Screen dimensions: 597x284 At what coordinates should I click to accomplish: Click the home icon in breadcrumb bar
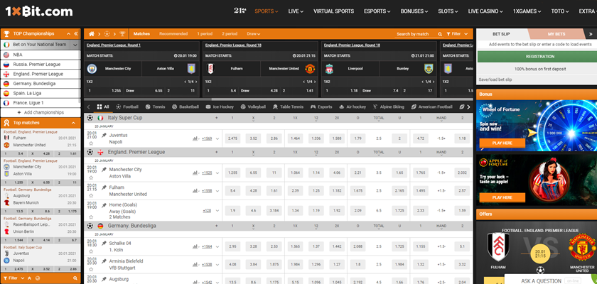tap(92, 34)
